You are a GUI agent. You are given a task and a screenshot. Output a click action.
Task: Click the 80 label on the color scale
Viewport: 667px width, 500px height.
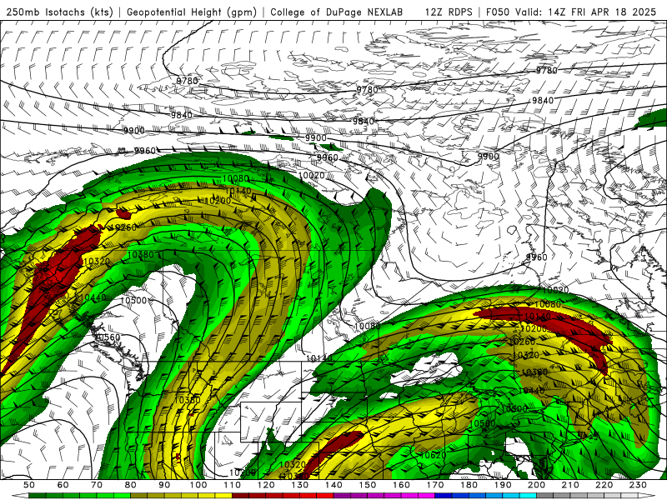click(x=131, y=485)
